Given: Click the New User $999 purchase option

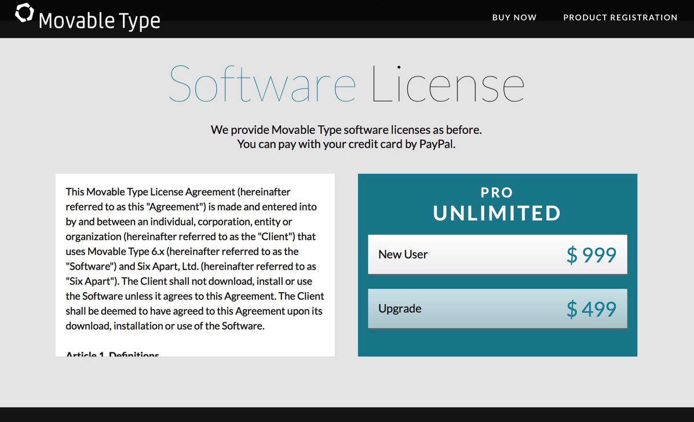Looking at the screenshot, I should point(497,254).
